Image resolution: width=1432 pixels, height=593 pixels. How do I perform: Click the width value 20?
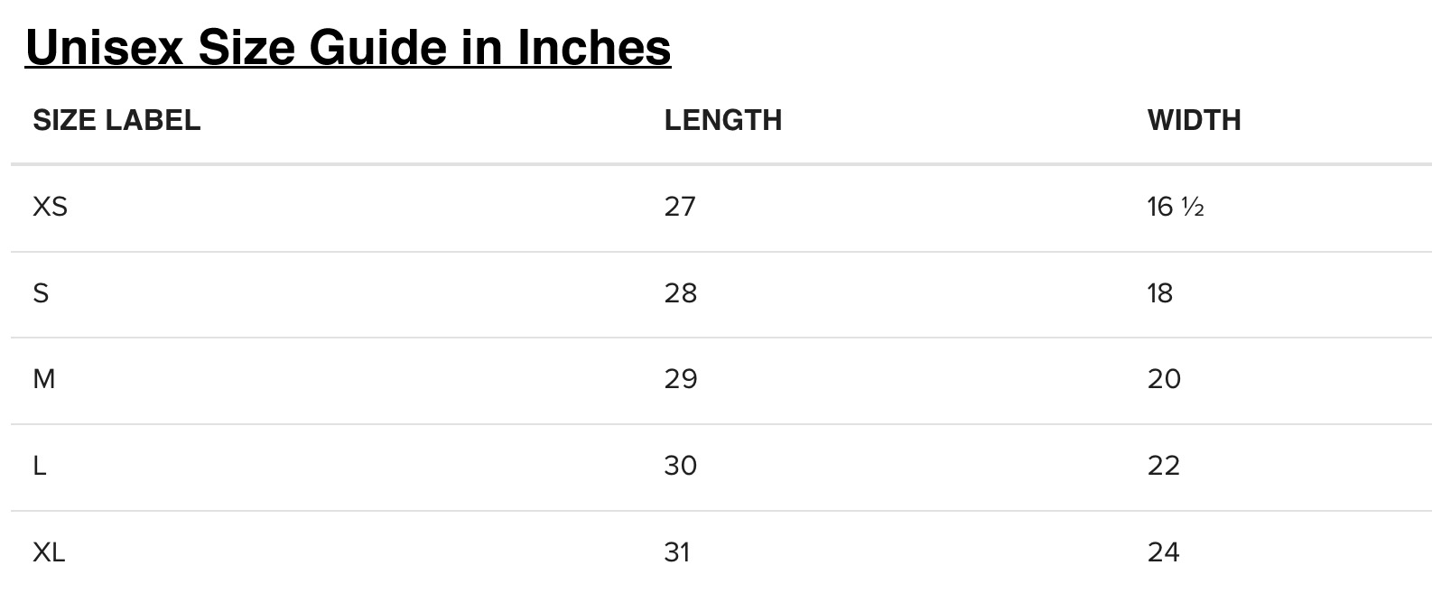(x=1164, y=379)
